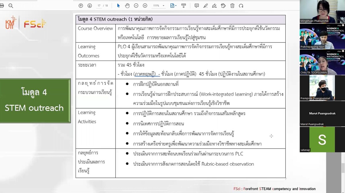Rotate the document clockwise
The image size is (345, 193).
pos(241,5)
